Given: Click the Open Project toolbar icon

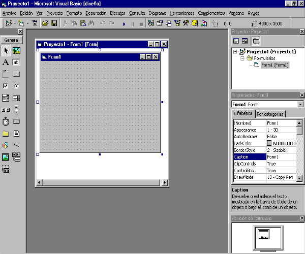Looking at the screenshot, I should coord(45,23).
